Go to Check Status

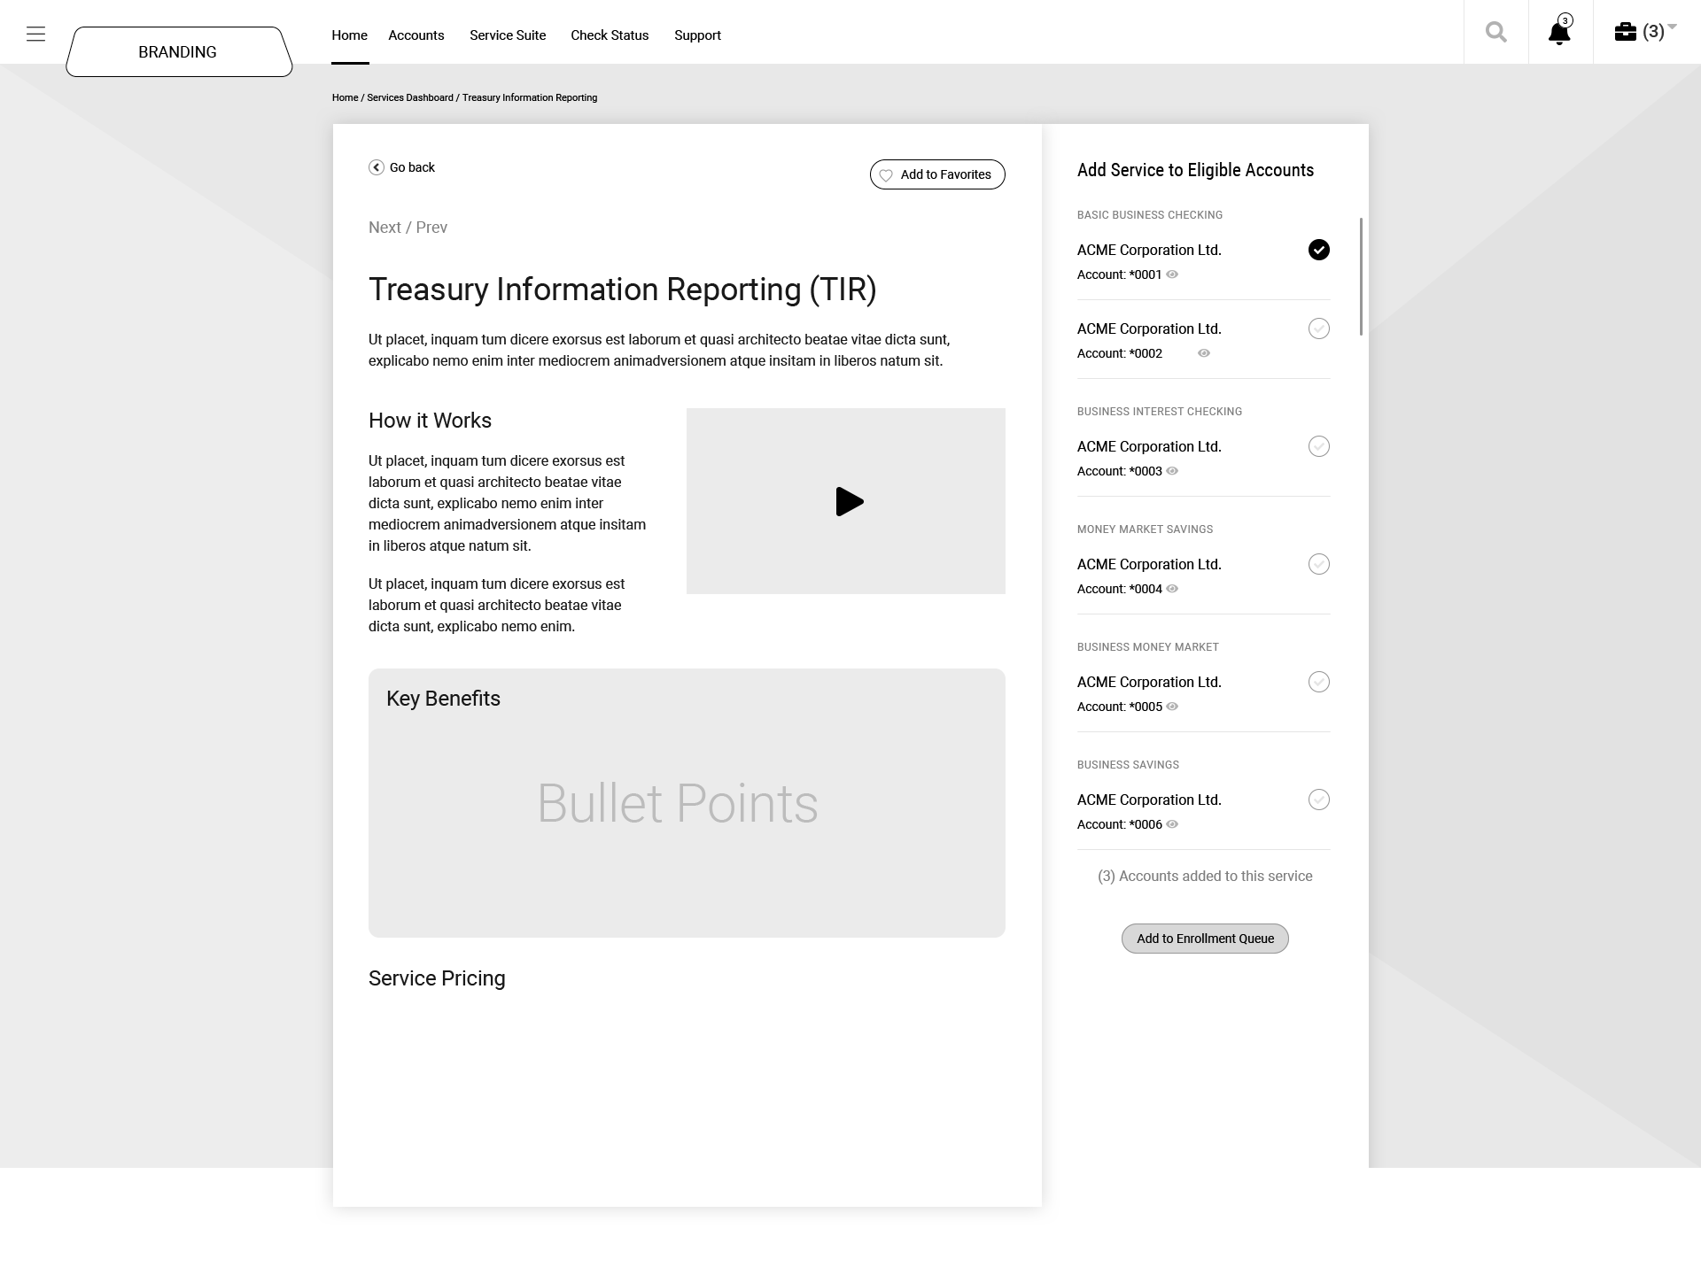pyautogui.click(x=610, y=35)
